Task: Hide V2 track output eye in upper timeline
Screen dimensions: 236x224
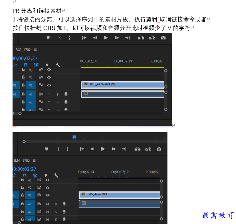Action: click(49, 77)
